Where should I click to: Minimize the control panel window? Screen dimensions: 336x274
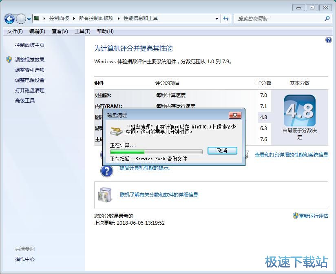tap(299, 8)
